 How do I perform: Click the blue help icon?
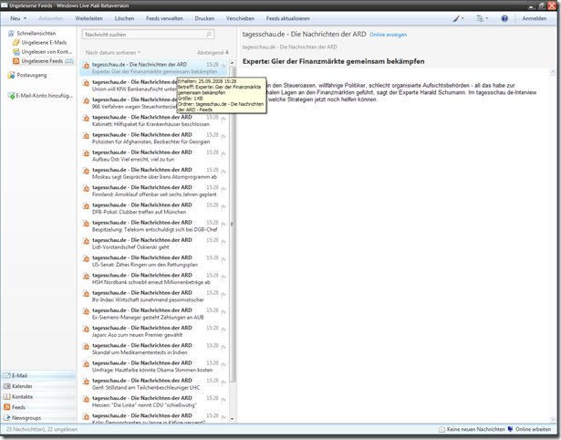pos(504,18)
